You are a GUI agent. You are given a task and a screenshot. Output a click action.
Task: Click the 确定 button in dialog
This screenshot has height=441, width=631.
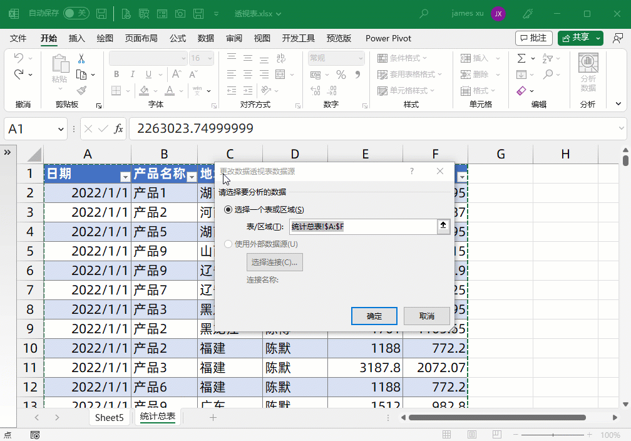tap(374, 316)
